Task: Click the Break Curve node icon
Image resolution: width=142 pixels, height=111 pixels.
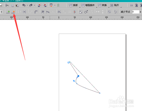Action: pos(24,12)
